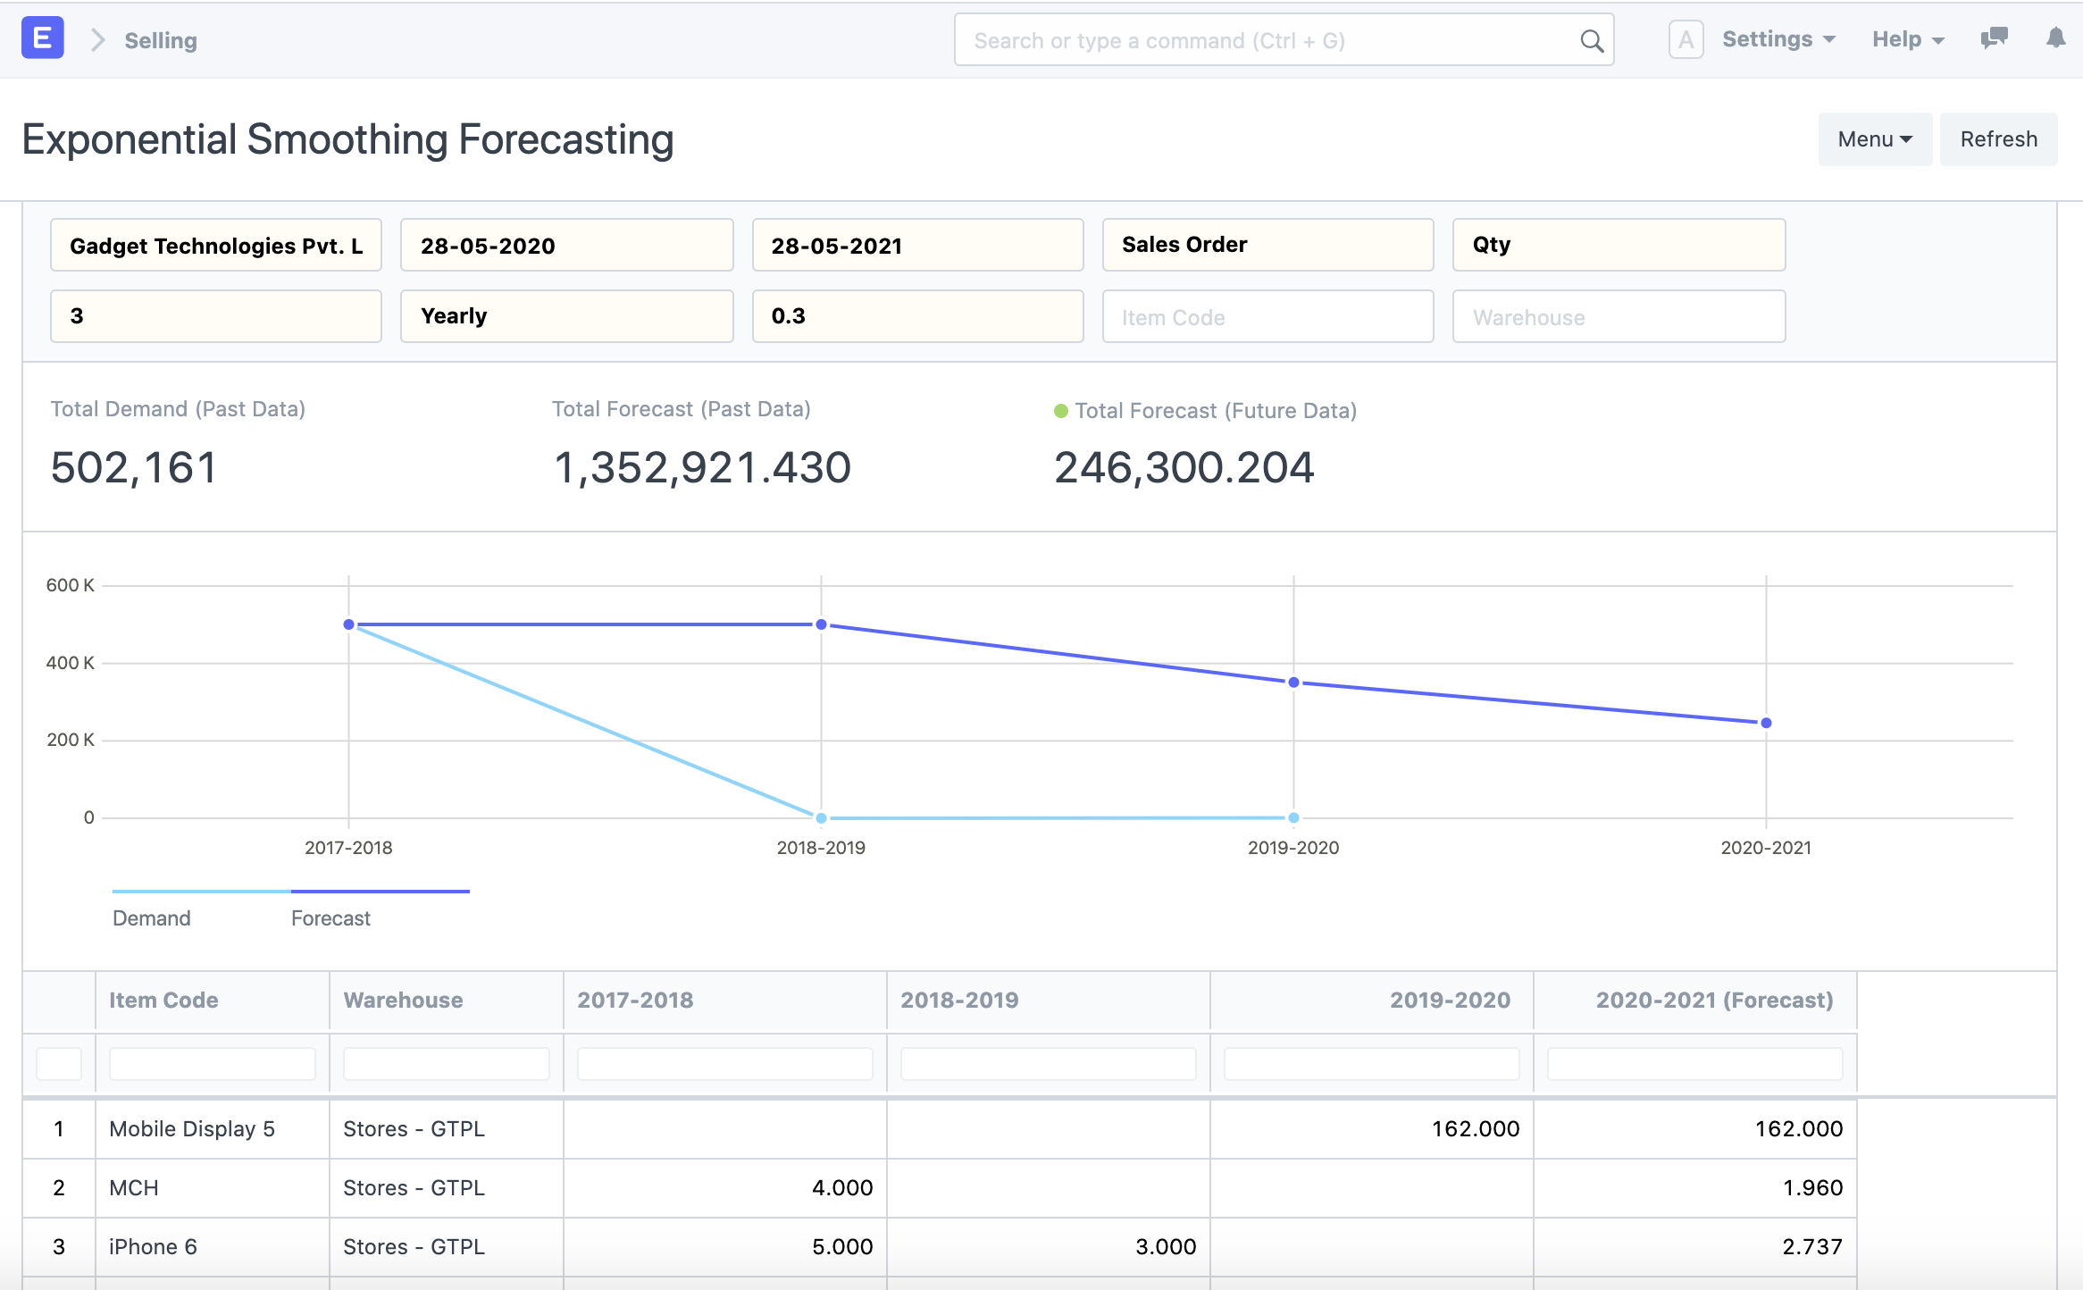Click the Refresh button

(1999, 138)
